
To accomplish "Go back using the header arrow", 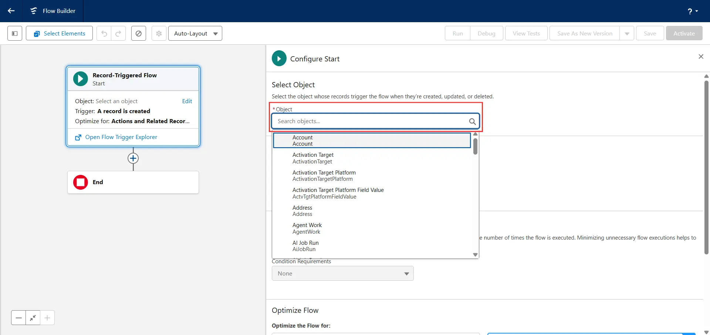I will pyautogui.click(x=11, y=11).
